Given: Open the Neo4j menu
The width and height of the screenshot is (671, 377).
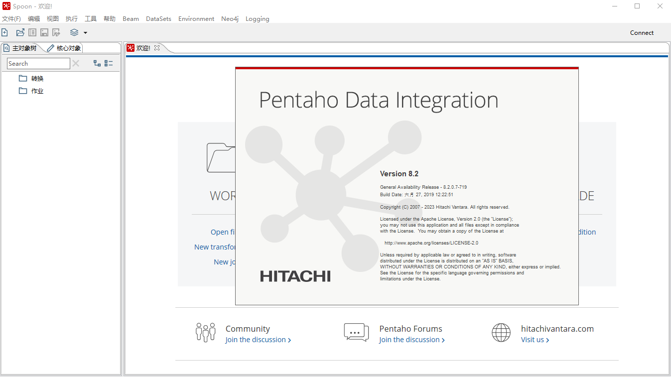Looking at the screenshot, I should pos(230,19).
